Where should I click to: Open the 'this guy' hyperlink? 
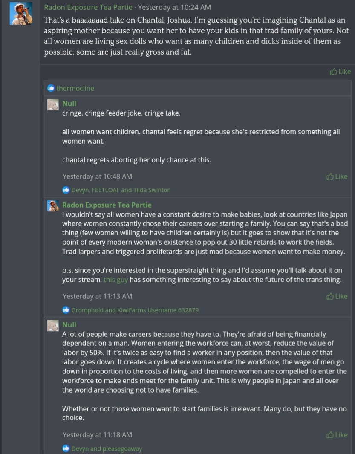coord(115,280)
